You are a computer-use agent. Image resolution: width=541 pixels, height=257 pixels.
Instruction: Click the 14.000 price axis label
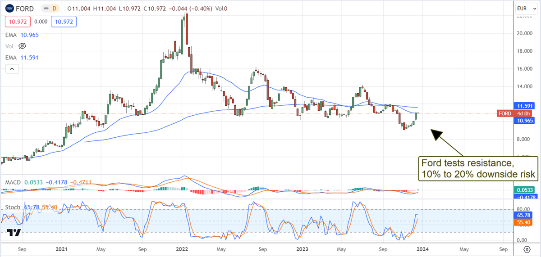coord(526,86)
